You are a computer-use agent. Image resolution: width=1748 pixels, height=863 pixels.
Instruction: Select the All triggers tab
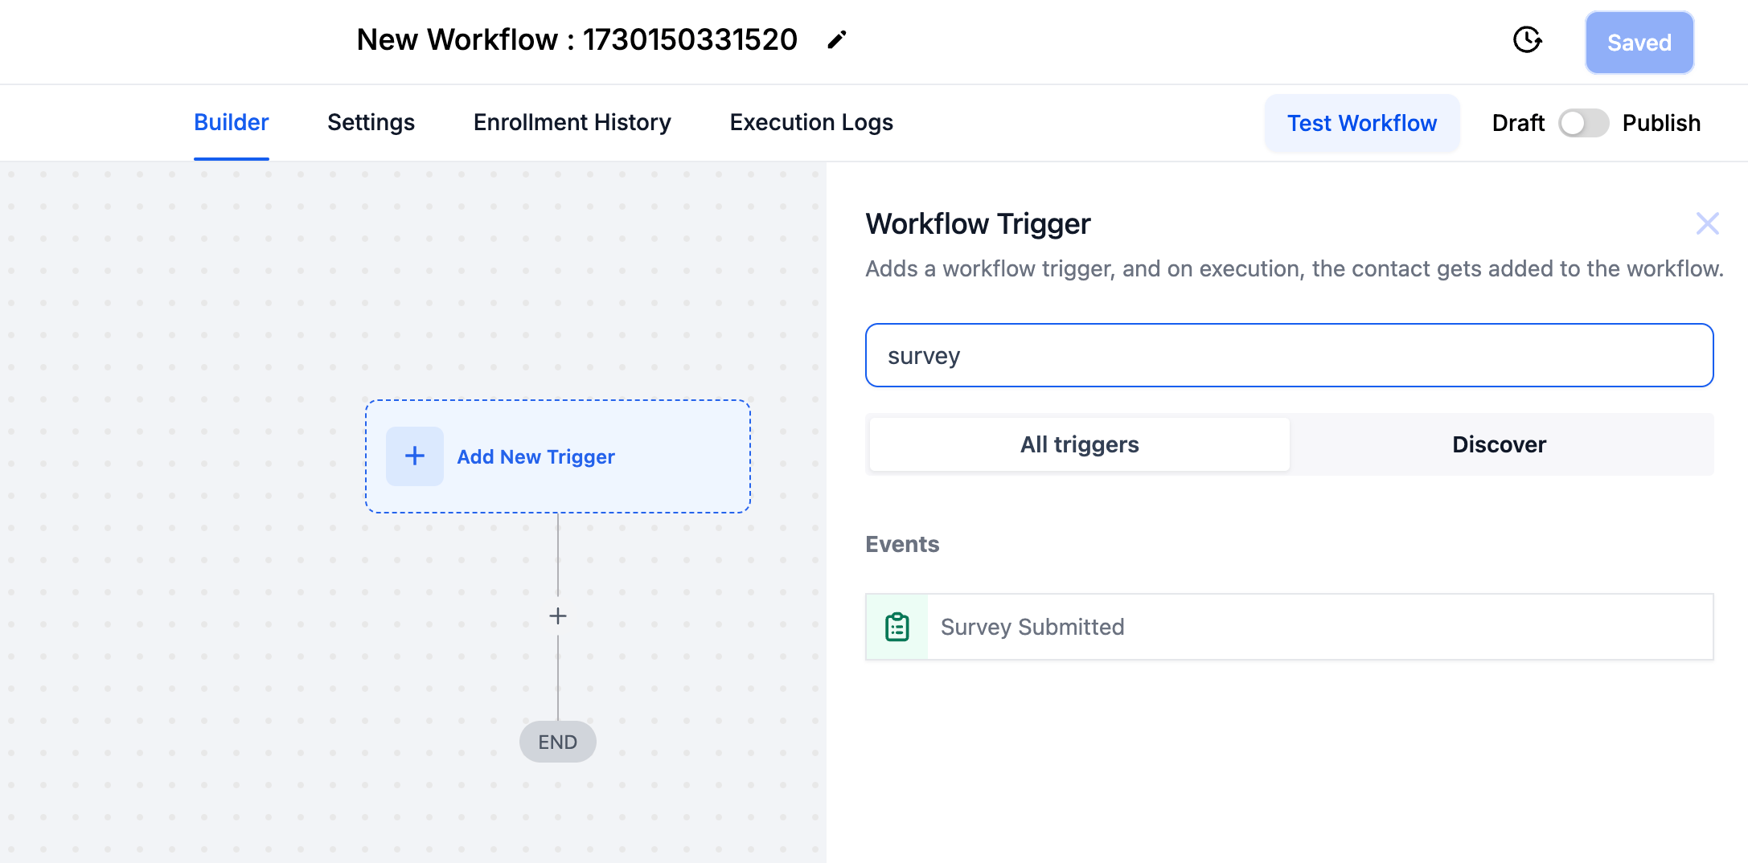pyautogui.click(x=1079, y=444)
